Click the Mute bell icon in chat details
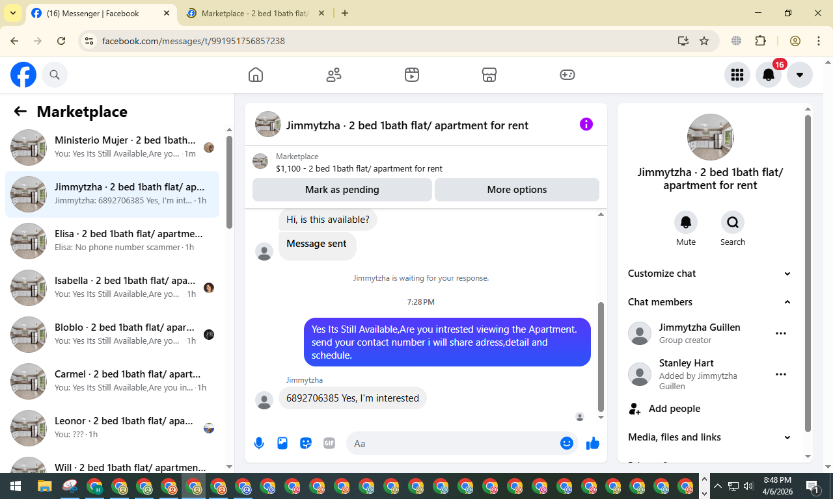This screenshot has height=499, width=833. [686, 223]
